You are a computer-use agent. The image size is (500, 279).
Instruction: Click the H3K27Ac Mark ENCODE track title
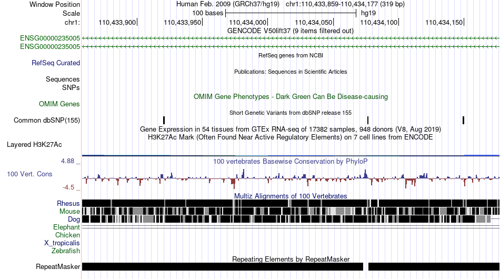coord(291,137)
